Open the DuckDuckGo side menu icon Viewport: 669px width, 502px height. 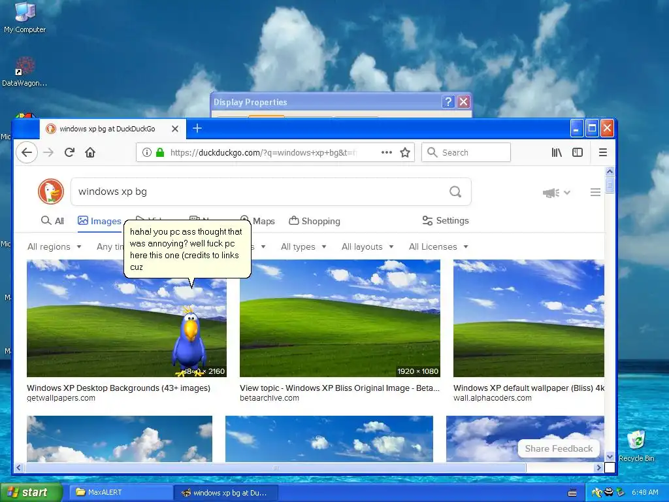595,193
